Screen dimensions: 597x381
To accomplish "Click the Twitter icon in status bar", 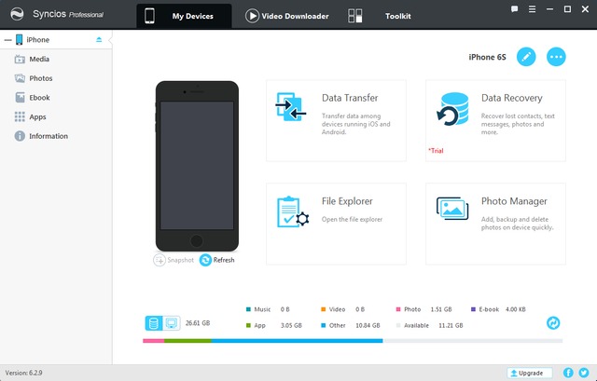I will click(x=584, y=372).
